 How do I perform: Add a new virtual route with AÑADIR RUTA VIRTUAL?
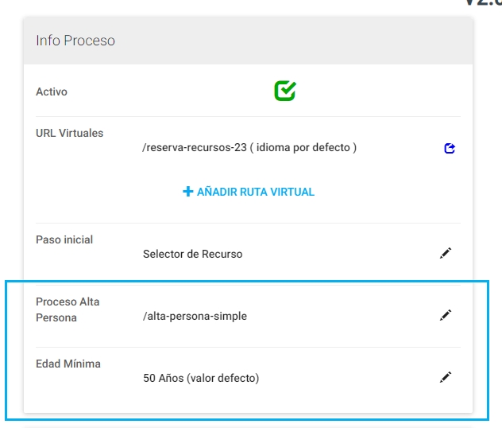(249, 192)
